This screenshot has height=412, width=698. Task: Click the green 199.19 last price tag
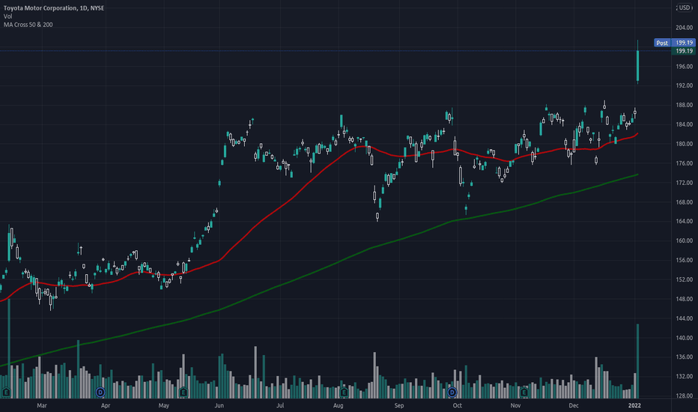684,51
